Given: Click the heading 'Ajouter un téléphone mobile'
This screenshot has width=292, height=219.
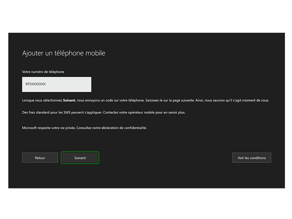Looking at the screenshot, I should point(64,53).
